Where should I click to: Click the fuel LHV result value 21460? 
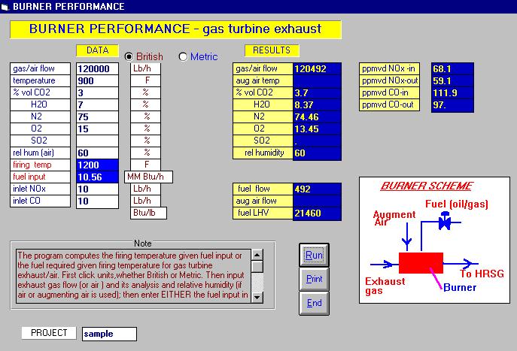click(x=316, y=213)
